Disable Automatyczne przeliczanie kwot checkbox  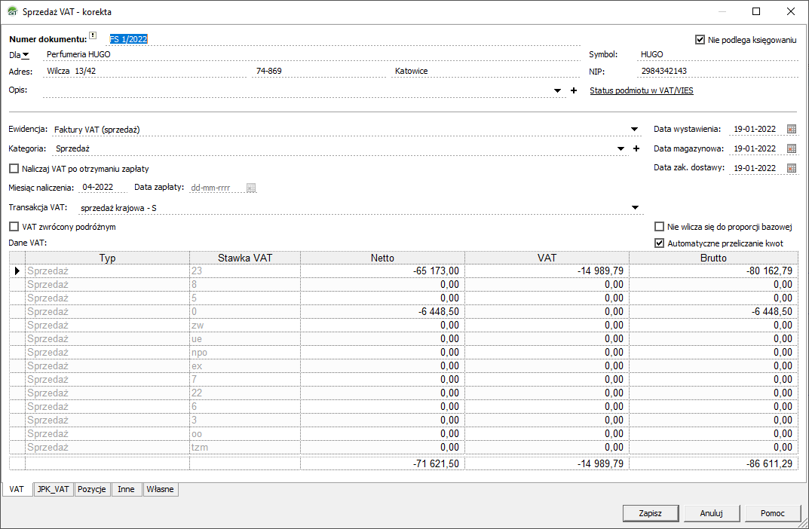pyautogui.click(x=660, y=243)
